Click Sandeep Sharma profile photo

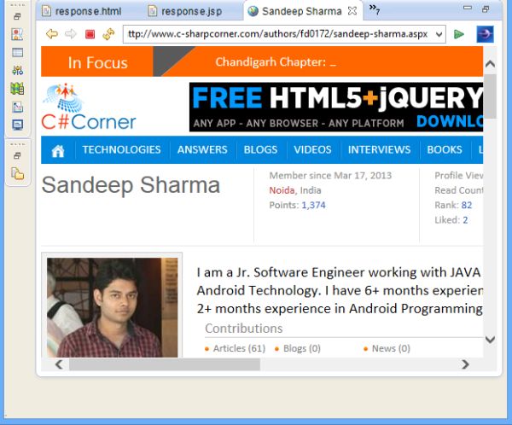(x=112, y=307)
